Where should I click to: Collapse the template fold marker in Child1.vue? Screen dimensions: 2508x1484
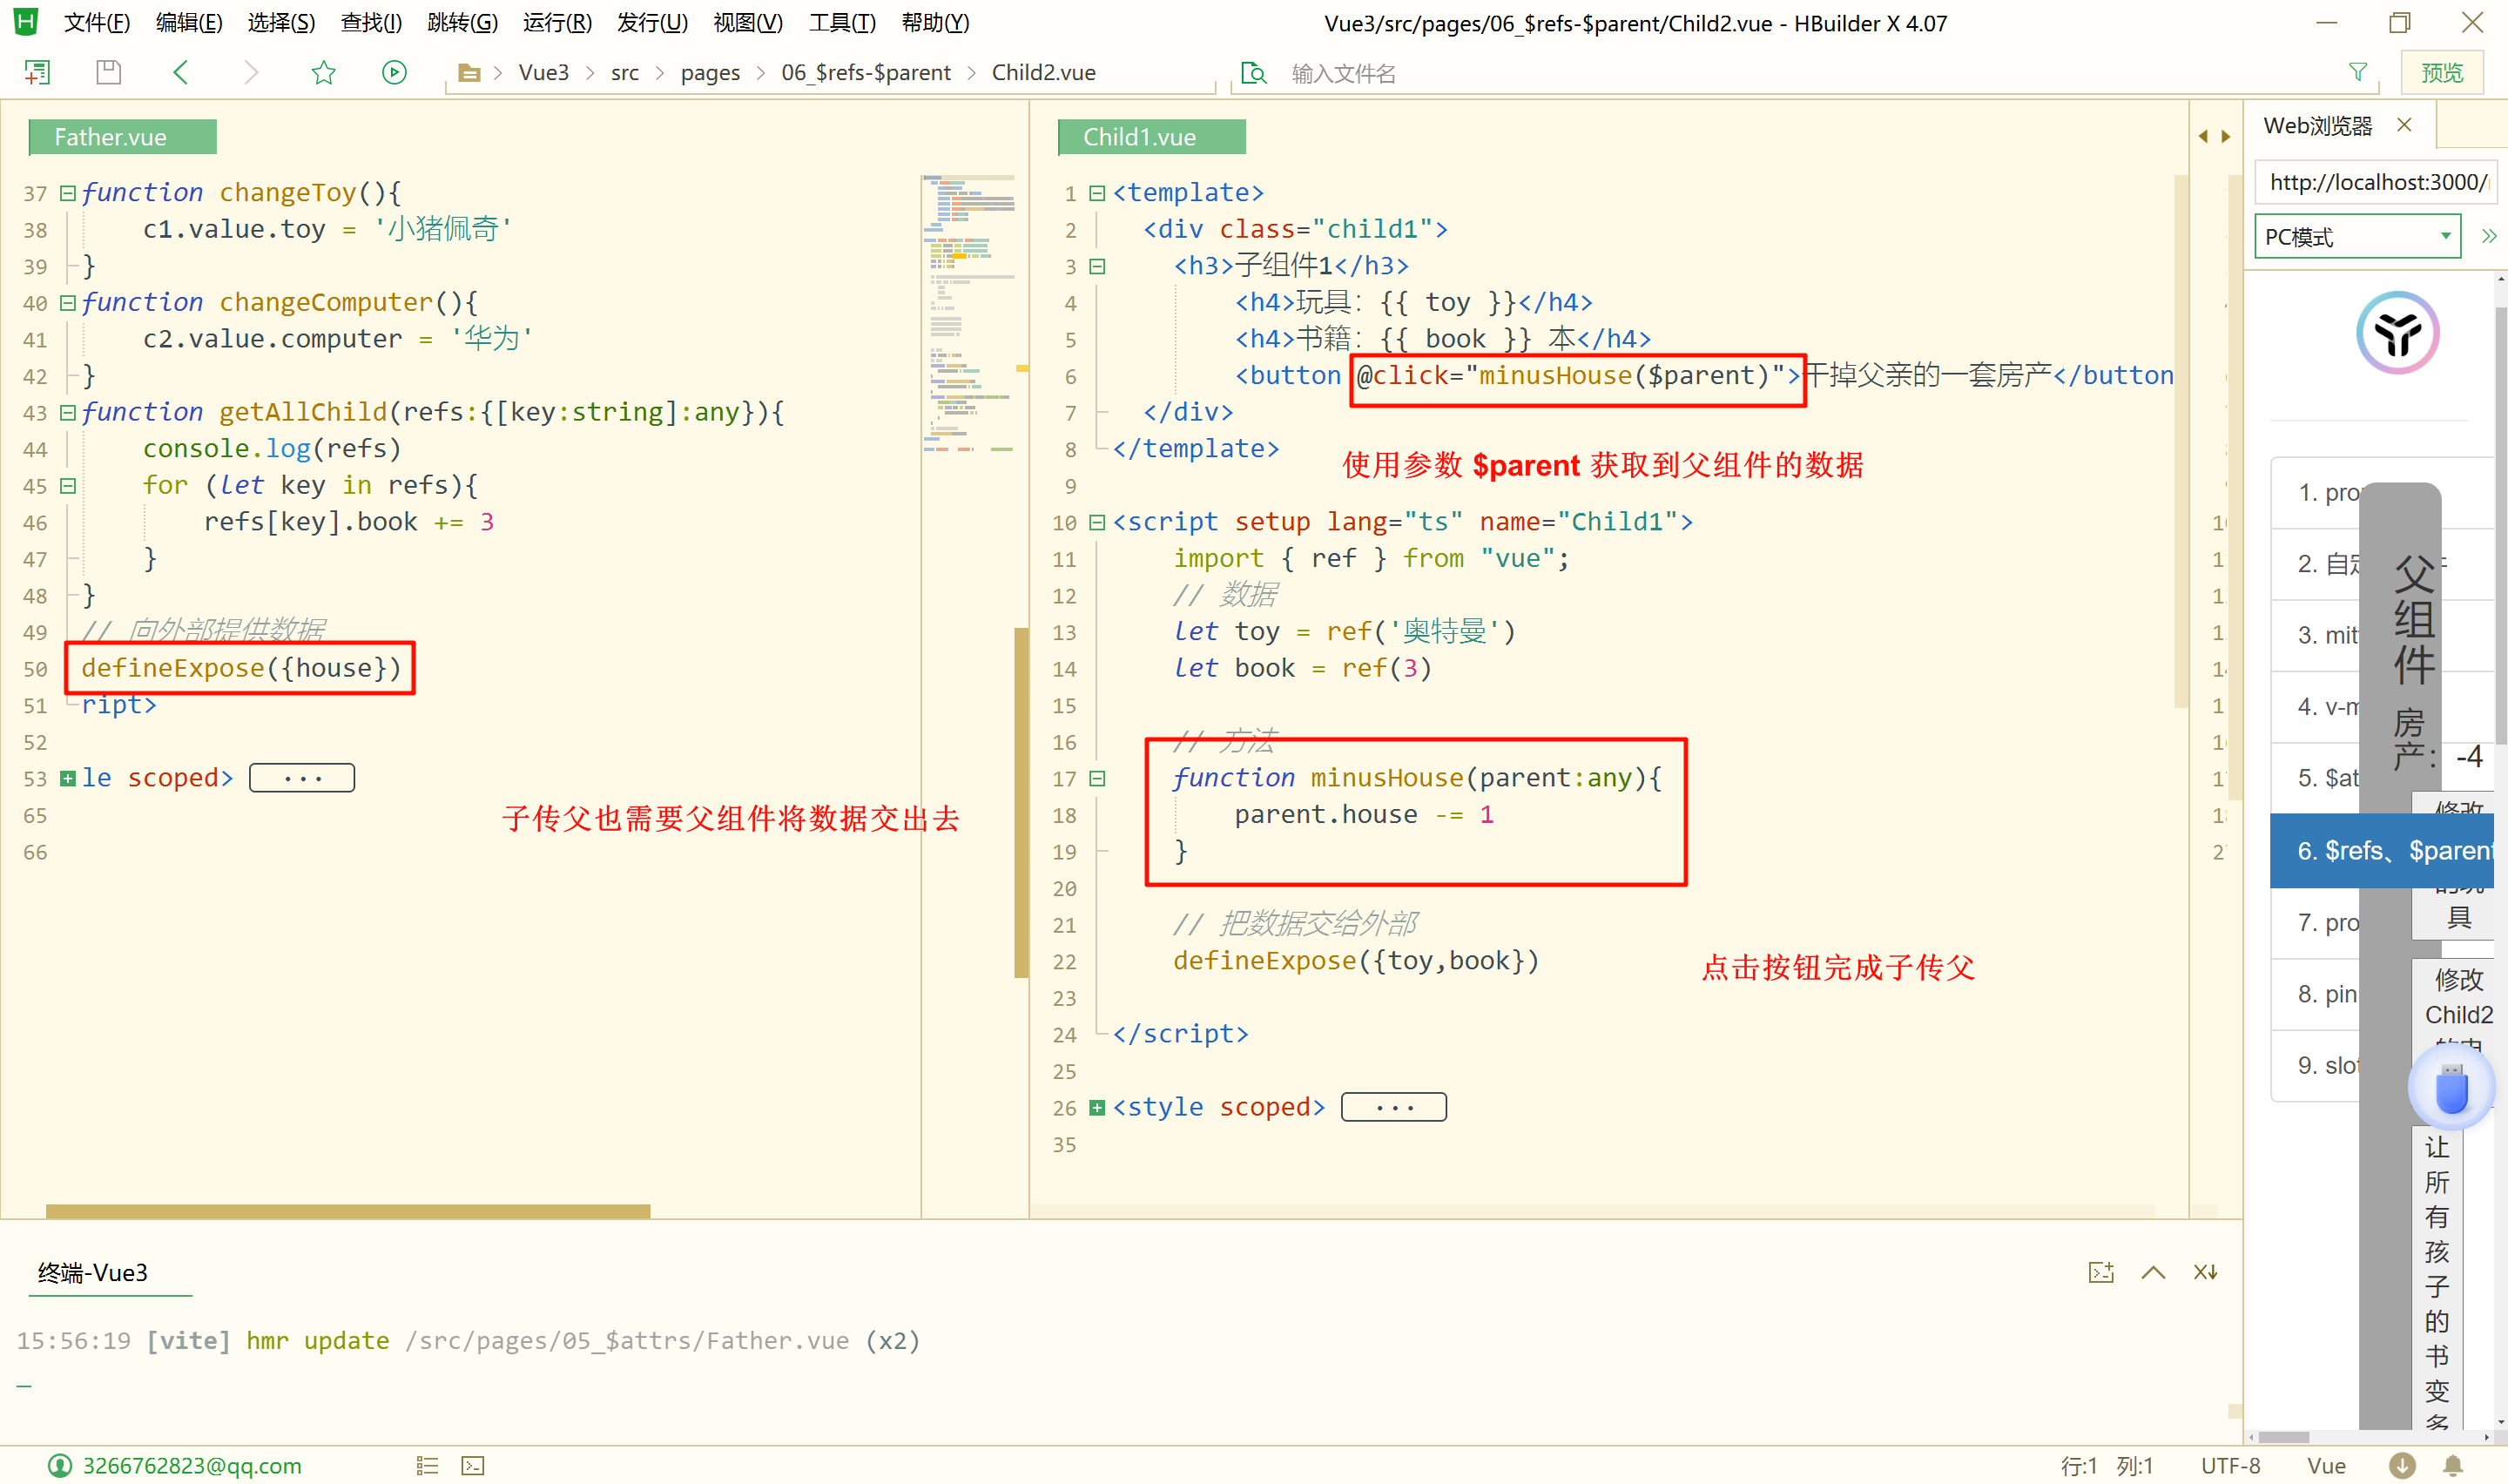click(1096, 193)
